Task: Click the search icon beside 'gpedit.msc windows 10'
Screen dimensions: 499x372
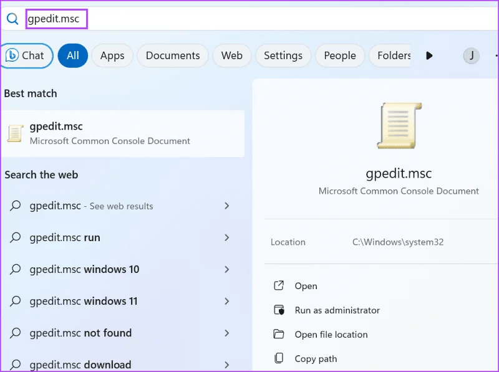Action: pyautogui.click(x=15, y=269)
